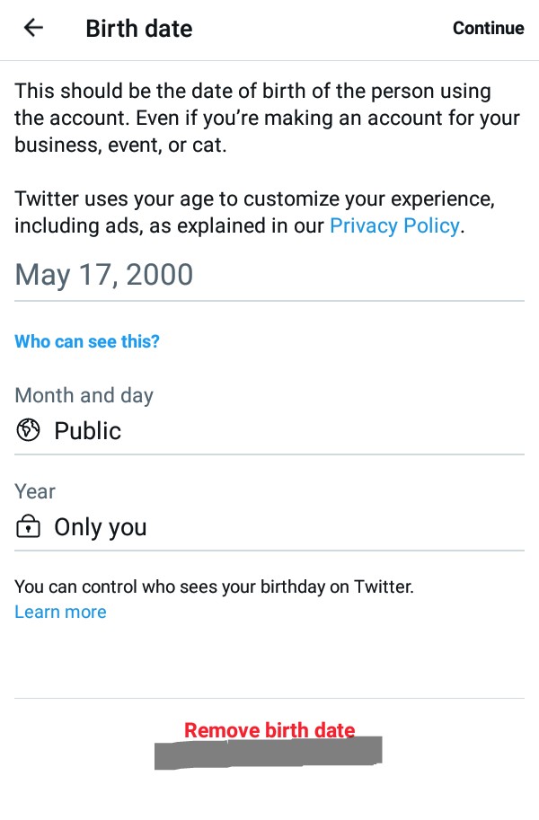Tap the globe icon beside Public
This screenshot has width=539, height=820.
[x=28, y=430]
